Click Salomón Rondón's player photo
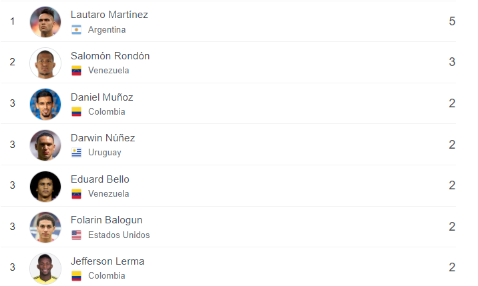This screenshot has width=478, height=286. tap(45, 63)
